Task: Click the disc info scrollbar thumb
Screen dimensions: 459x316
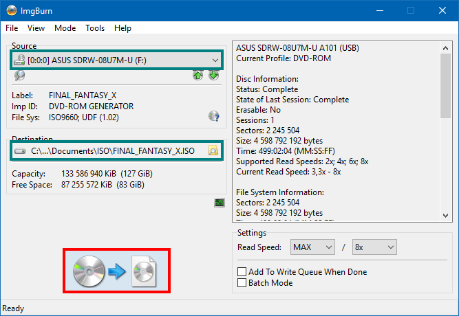Action: click(x=445, y=86)
